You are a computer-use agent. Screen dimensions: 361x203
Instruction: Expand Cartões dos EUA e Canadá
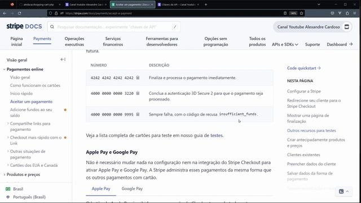point(8,165)
